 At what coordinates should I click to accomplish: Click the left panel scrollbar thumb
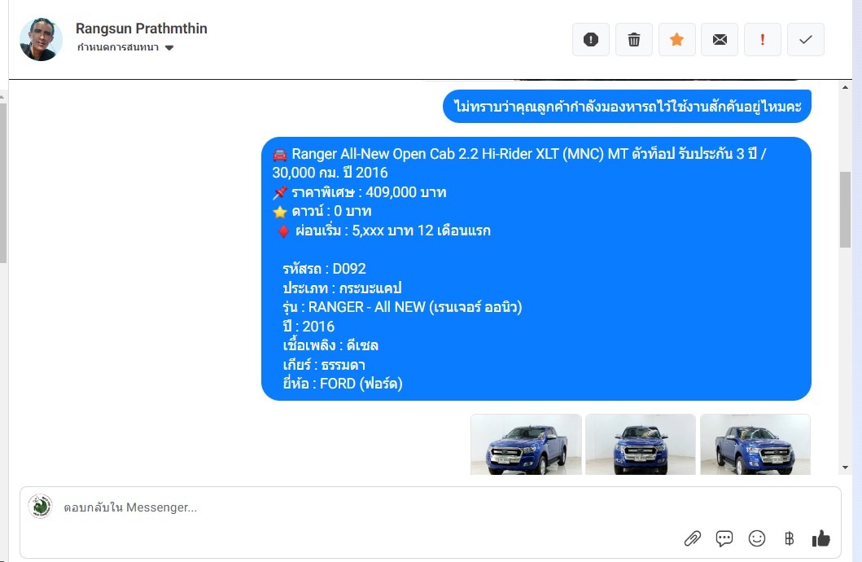[2, 182]
